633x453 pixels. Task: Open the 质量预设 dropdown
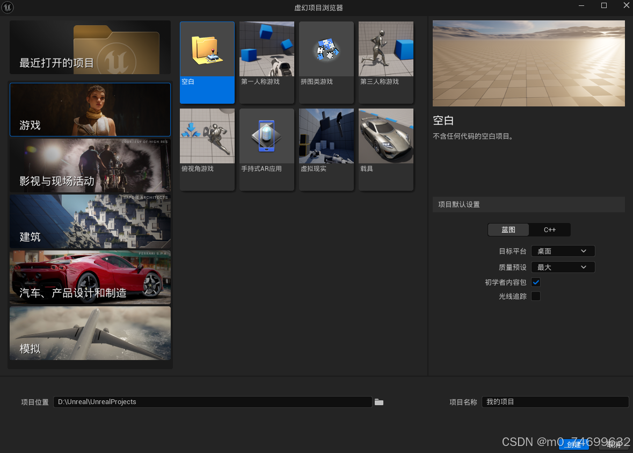point(563,267)
